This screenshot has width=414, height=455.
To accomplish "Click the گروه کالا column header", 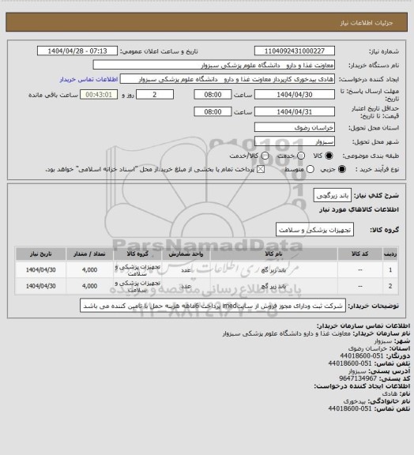I will coord(137,254).
